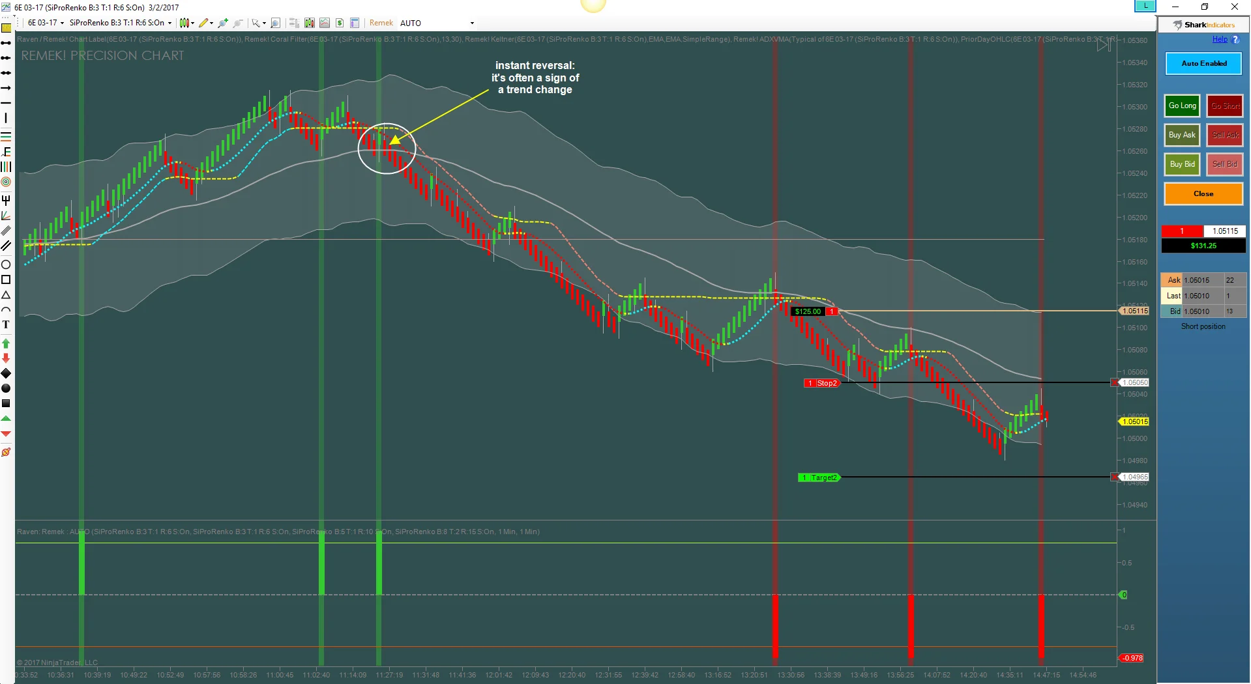
Task: Select the triangle drawing tool
Action: (6, 295)
